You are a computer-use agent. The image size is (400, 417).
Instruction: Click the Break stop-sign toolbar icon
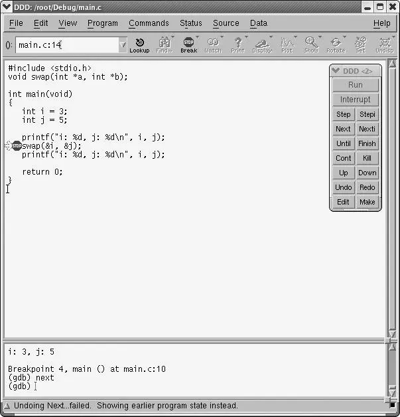click(x=188, y=44)
